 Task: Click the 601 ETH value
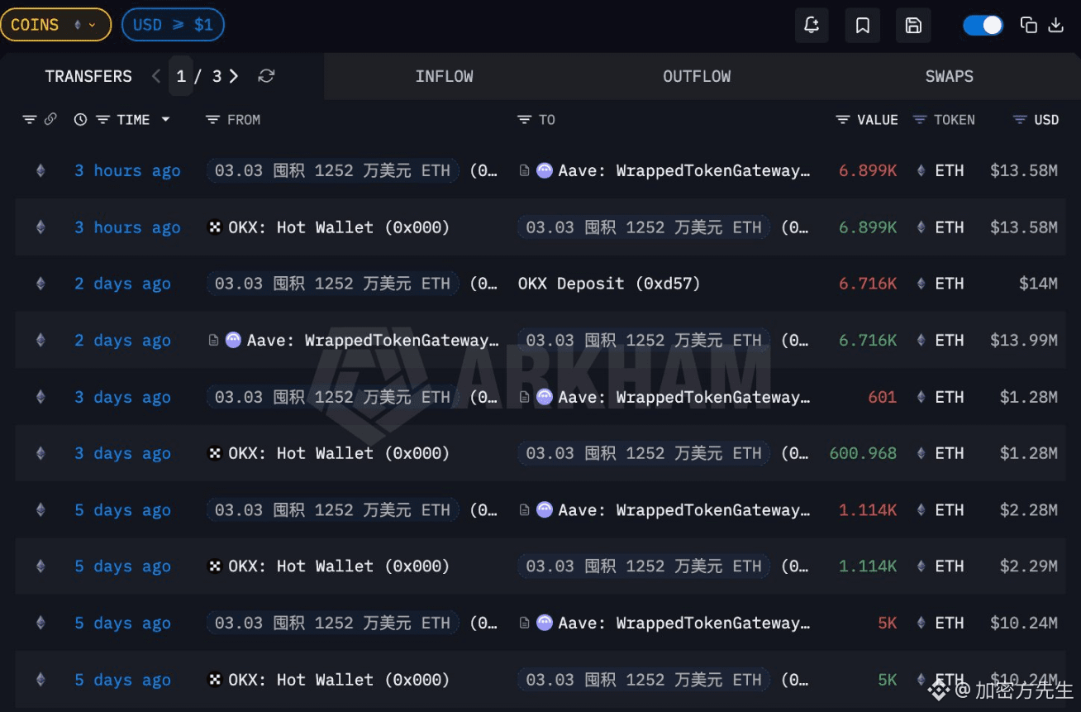tap(883, 397)
